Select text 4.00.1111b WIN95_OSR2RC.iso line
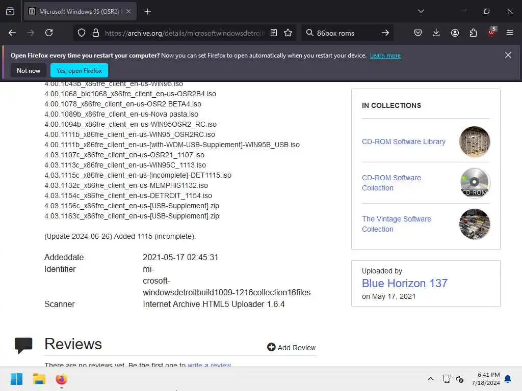 (x=130, y=134)
